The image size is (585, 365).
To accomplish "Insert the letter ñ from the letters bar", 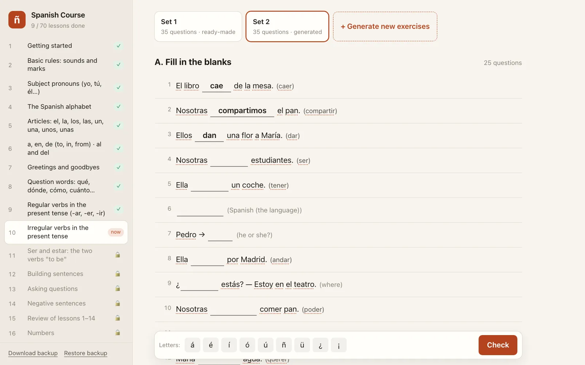I will [x=284, y=345].
